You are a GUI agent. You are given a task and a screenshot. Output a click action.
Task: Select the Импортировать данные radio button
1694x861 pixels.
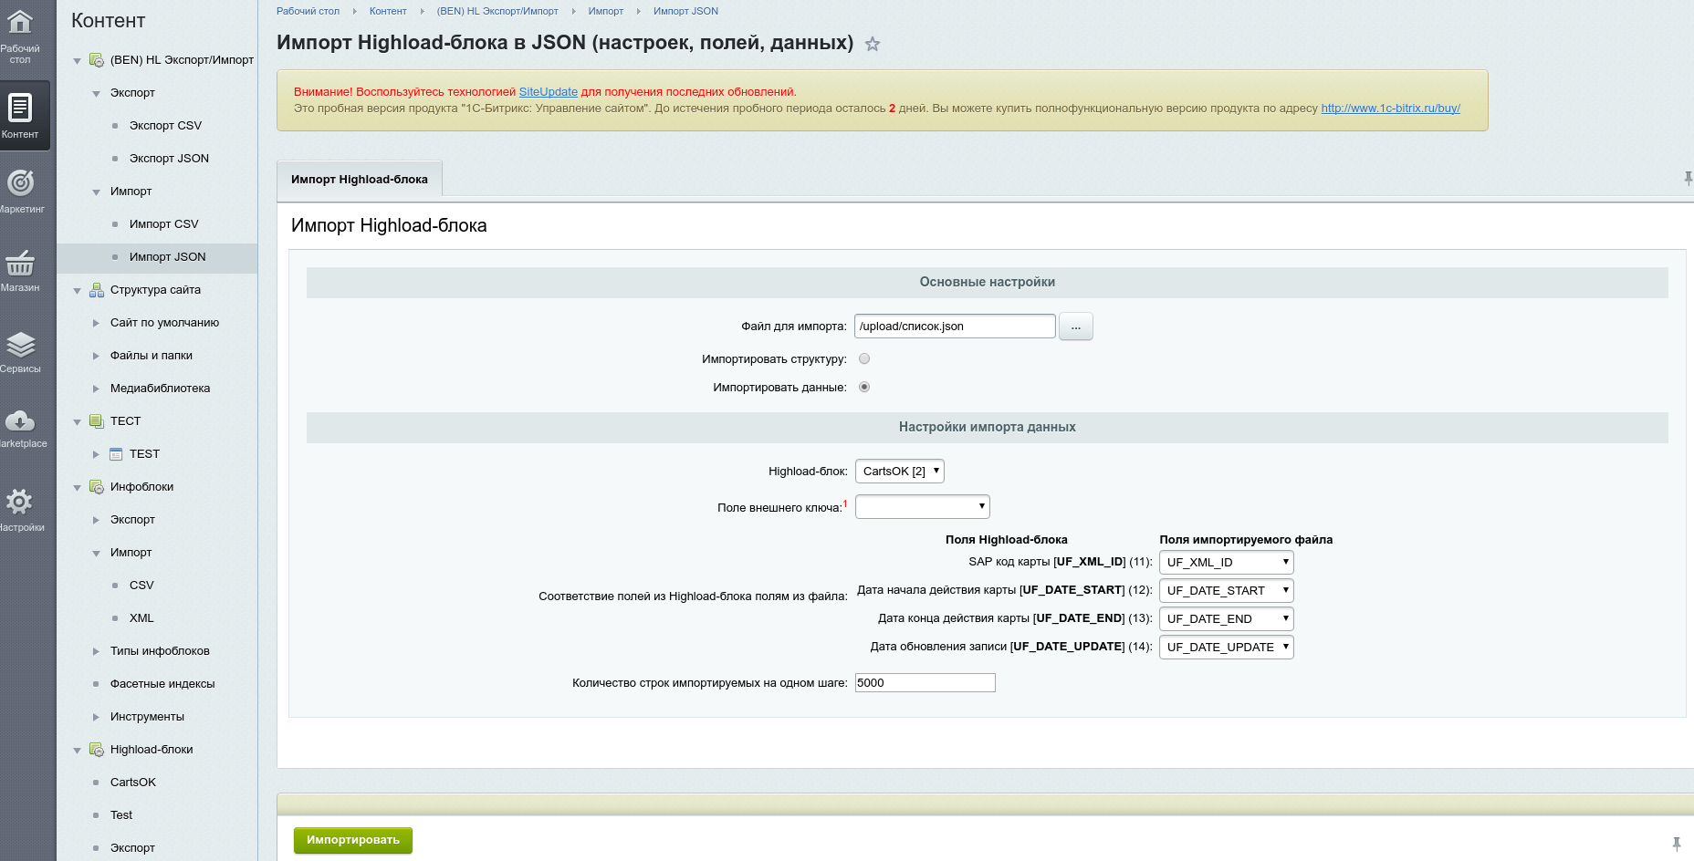click(x=864, y=388)
